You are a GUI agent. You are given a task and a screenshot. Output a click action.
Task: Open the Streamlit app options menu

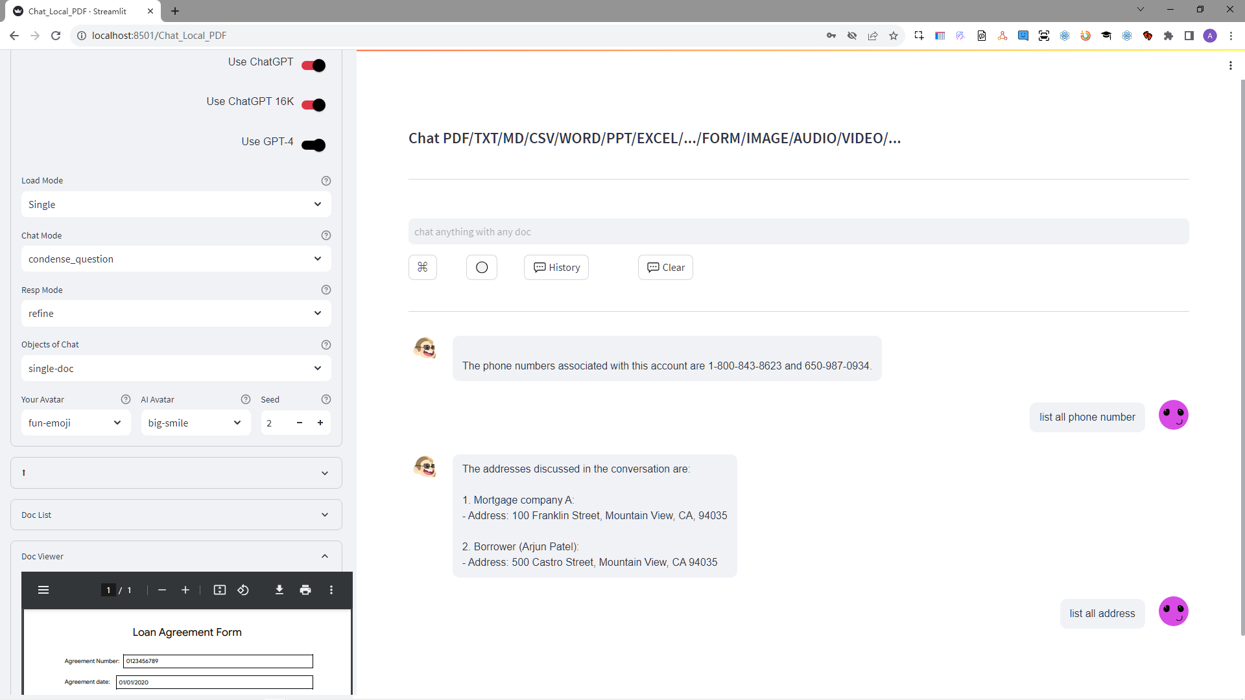click(x=1231, y=65)
